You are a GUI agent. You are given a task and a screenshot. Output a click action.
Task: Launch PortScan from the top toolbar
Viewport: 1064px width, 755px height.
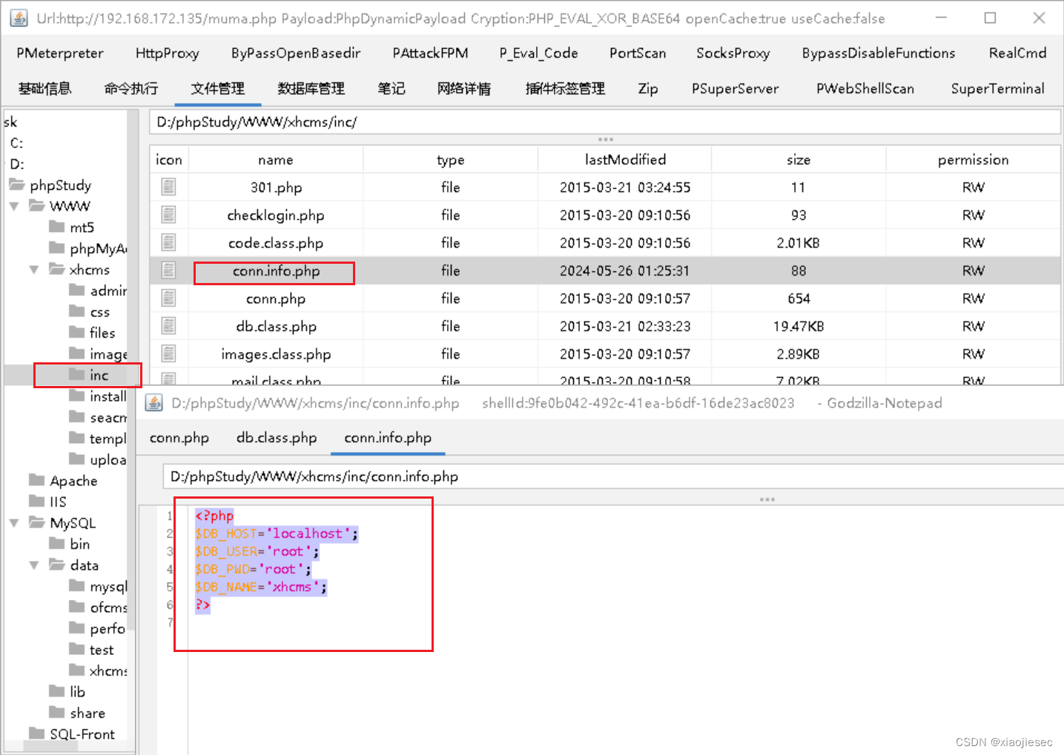[638, 53]
